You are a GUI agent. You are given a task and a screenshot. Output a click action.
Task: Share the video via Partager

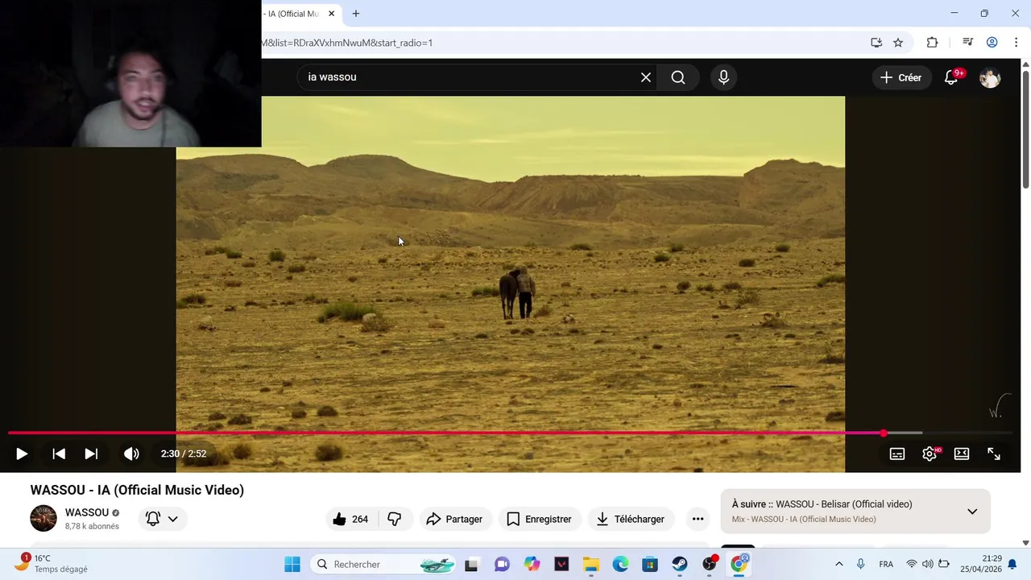point(455,520)
